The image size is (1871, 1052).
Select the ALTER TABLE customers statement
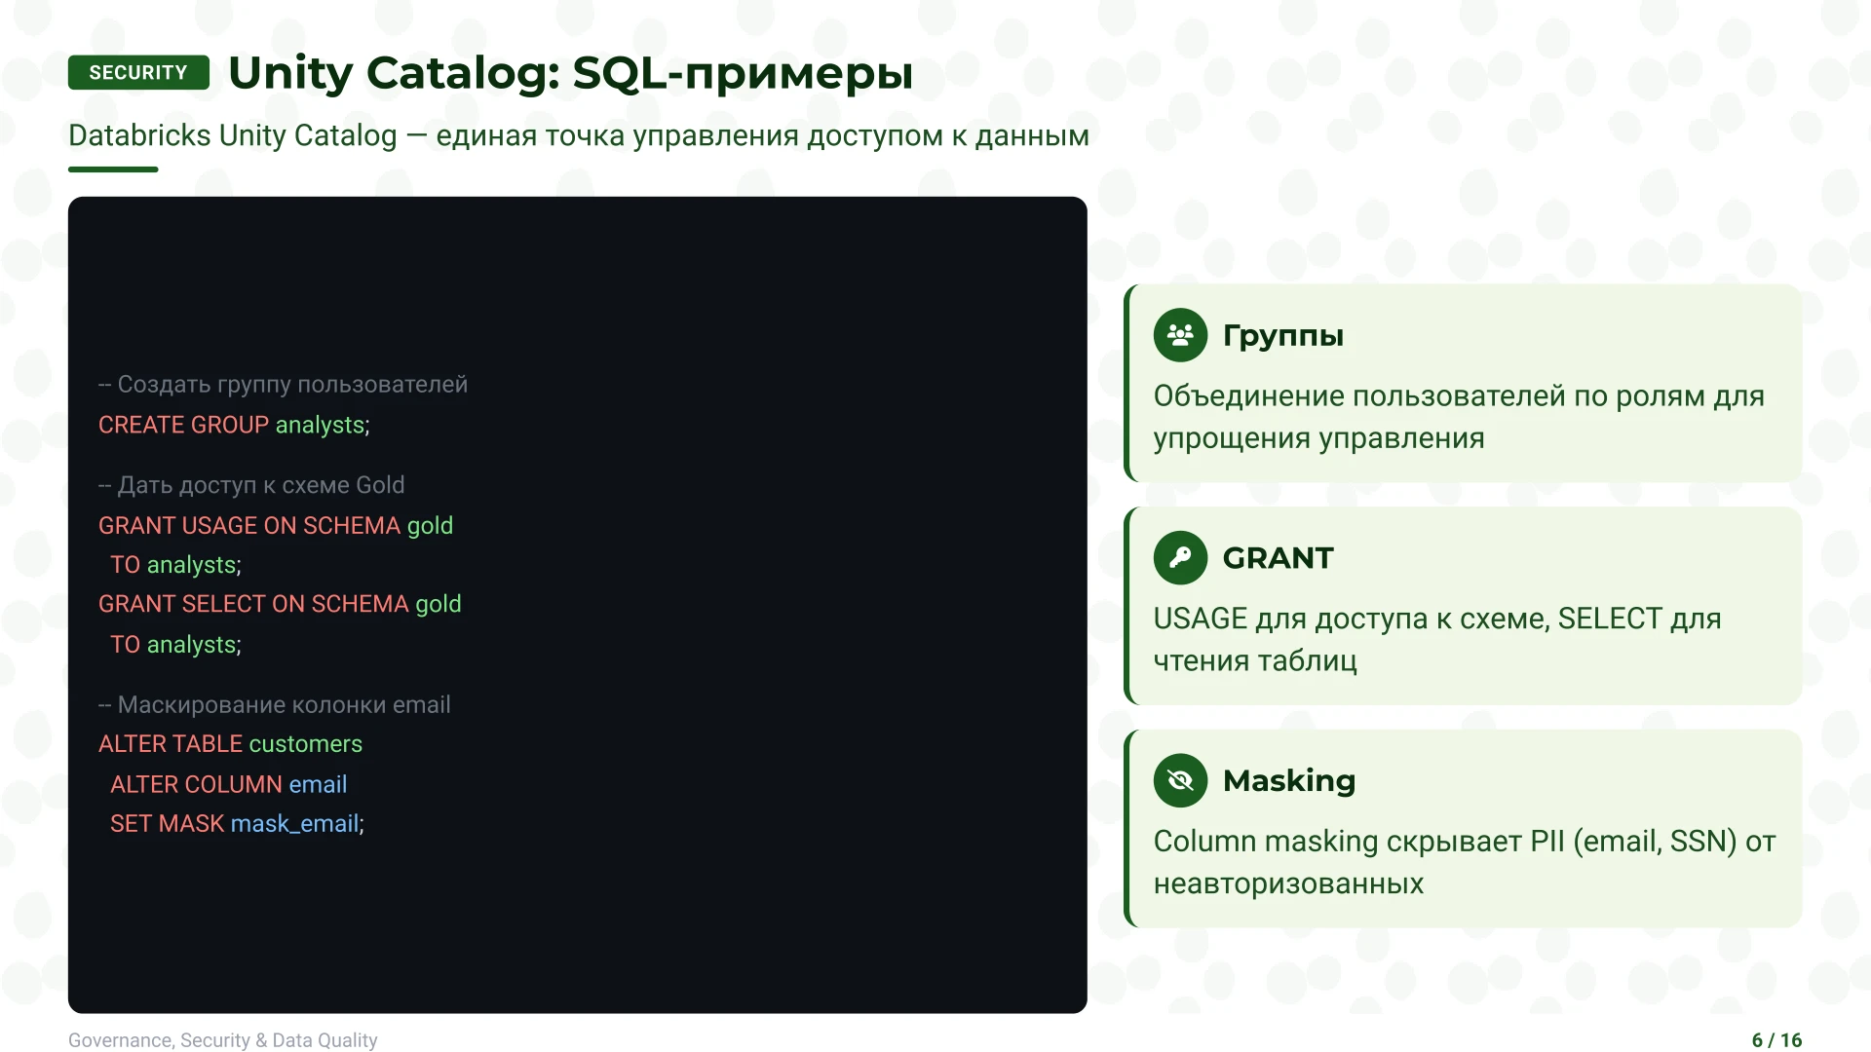click(230, 743)
